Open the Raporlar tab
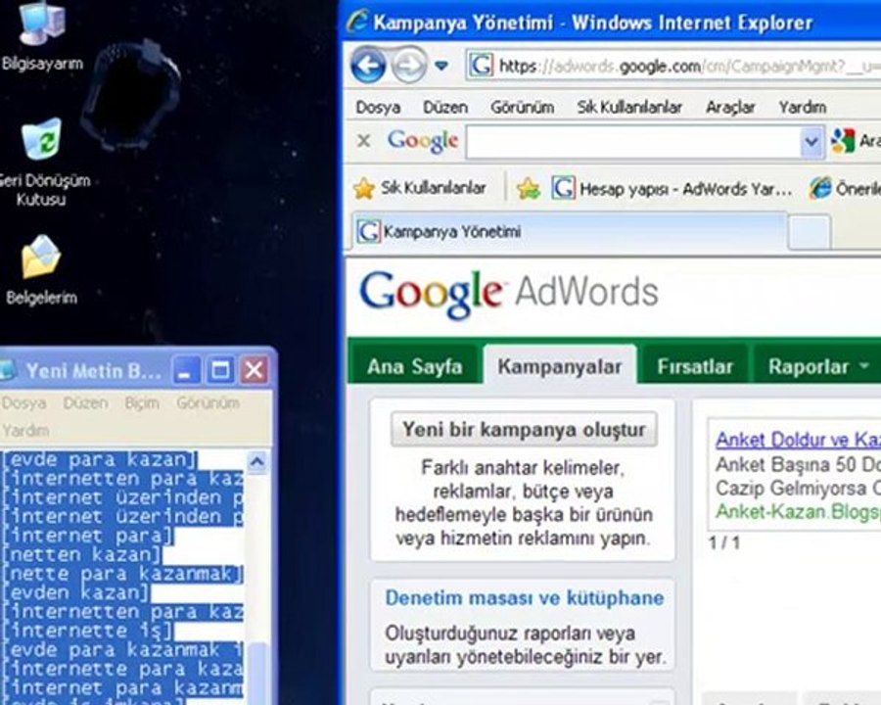881x705 pixels. tap(808, 366)
